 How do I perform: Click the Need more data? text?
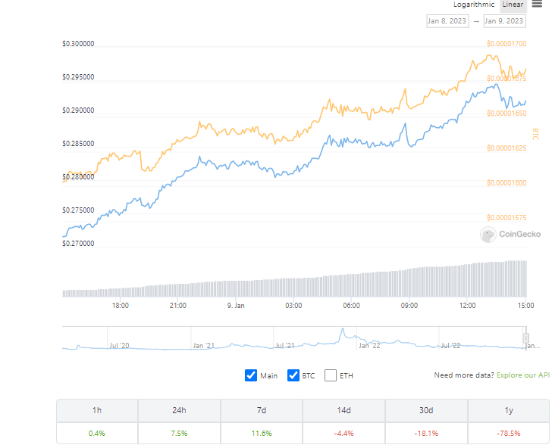(464, 375)
